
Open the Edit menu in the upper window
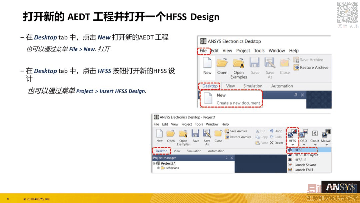(215, 50)
